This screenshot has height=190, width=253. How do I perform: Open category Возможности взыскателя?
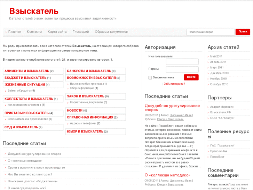tap(91, 78)
